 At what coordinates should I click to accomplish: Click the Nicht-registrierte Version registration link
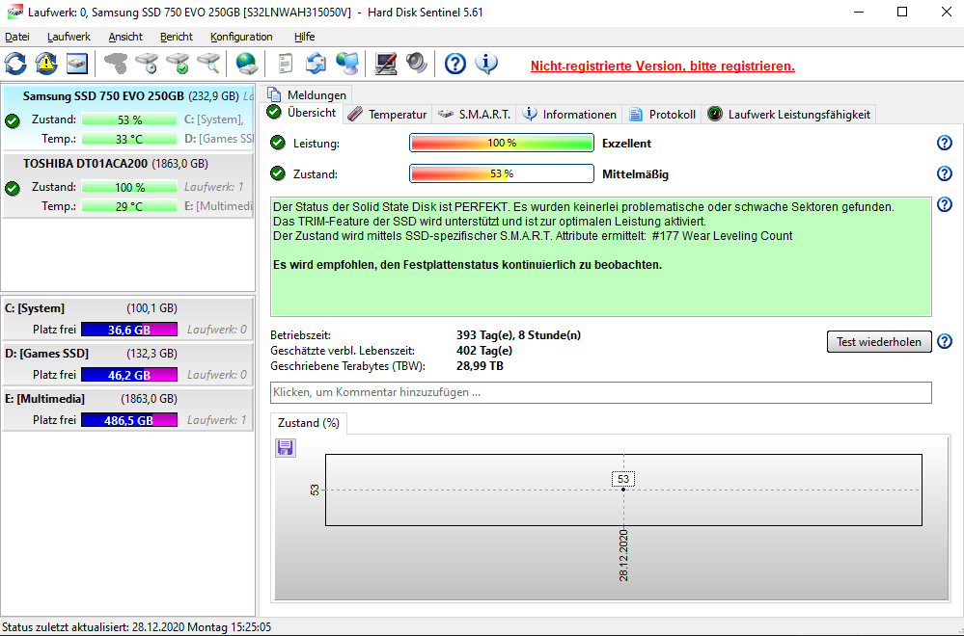tap(663, 66)
